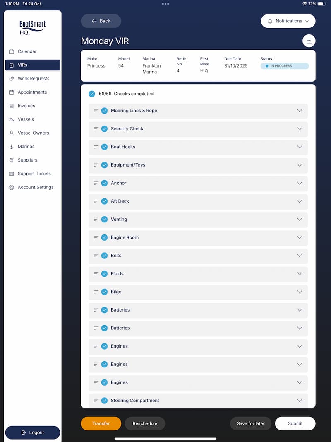331x442 pixels.
Task: Toggle the Boat Hooks completed checkmark
Action: [105, 147]
